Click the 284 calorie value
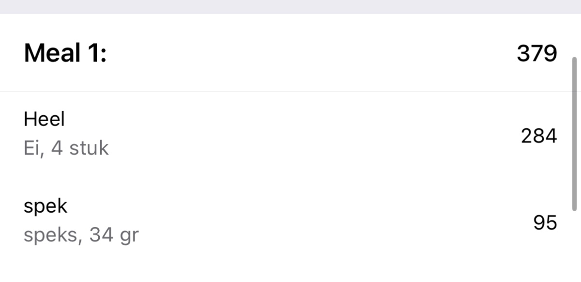This screenshot has width=581, height=282. click(x=538, y=137)
